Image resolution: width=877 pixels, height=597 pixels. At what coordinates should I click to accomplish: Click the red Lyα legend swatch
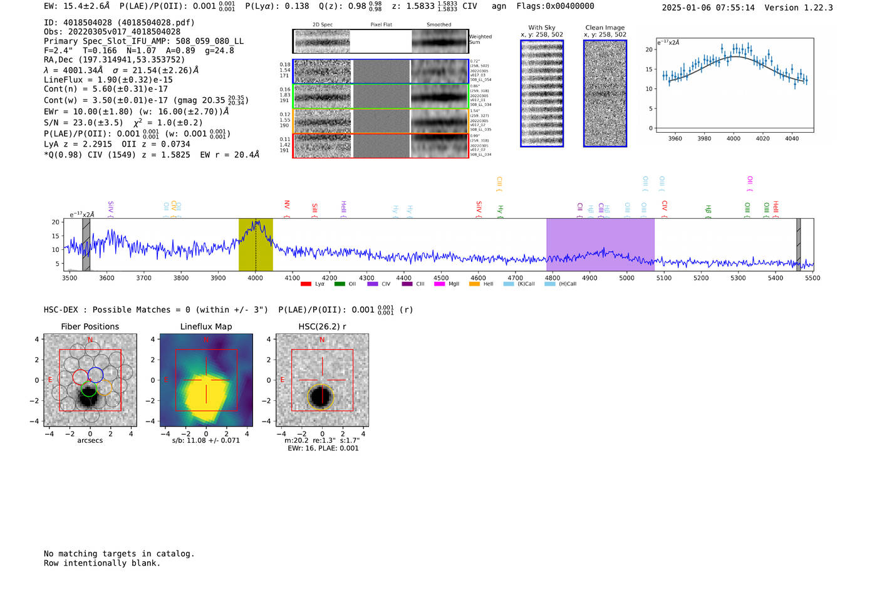(x=306, y=284)
